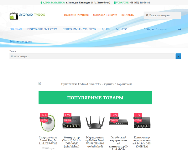Click the Android-TVBox logo
This screenshot has height=150, width=188.
[27, 16]
